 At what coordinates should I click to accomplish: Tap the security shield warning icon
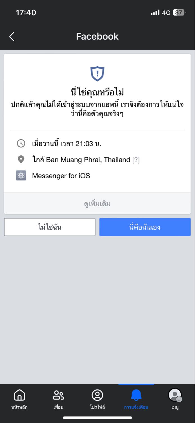[x=97, y=74]
